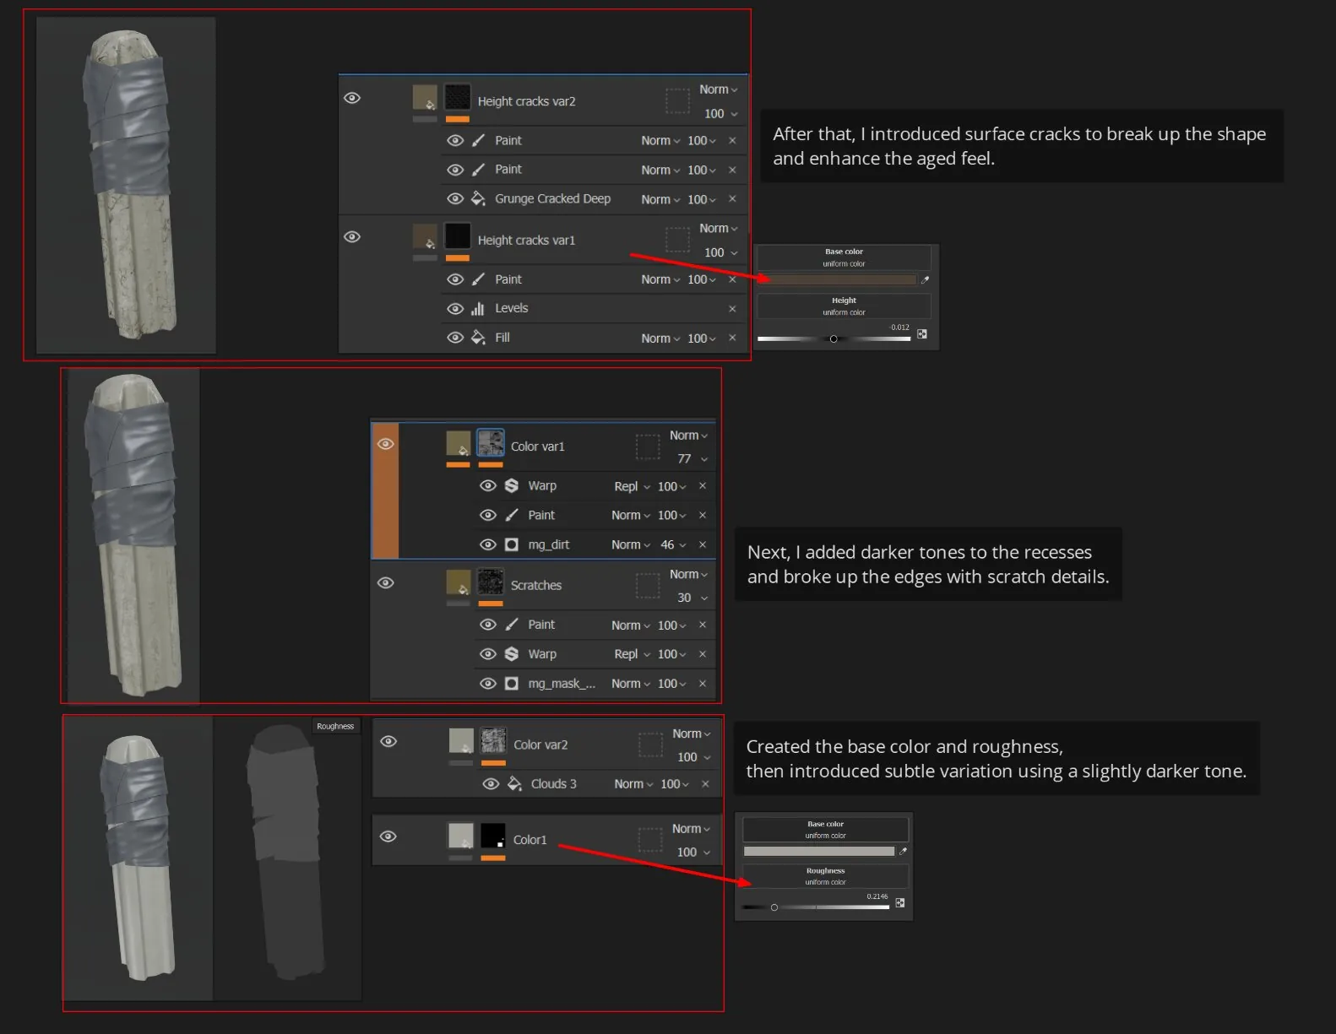Hide the Height cracks var2 layer
1336x1034 pixels.
point(352,98)
